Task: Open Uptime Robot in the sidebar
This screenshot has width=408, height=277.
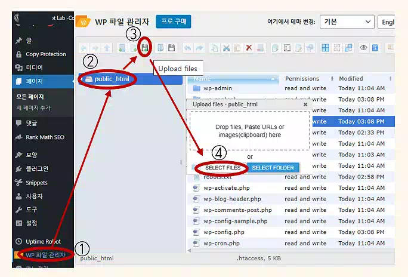Action: pos(43,242)
